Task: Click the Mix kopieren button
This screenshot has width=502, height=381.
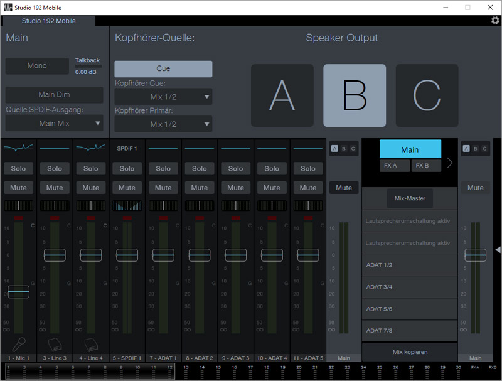Action: click(x=410, y=352)
